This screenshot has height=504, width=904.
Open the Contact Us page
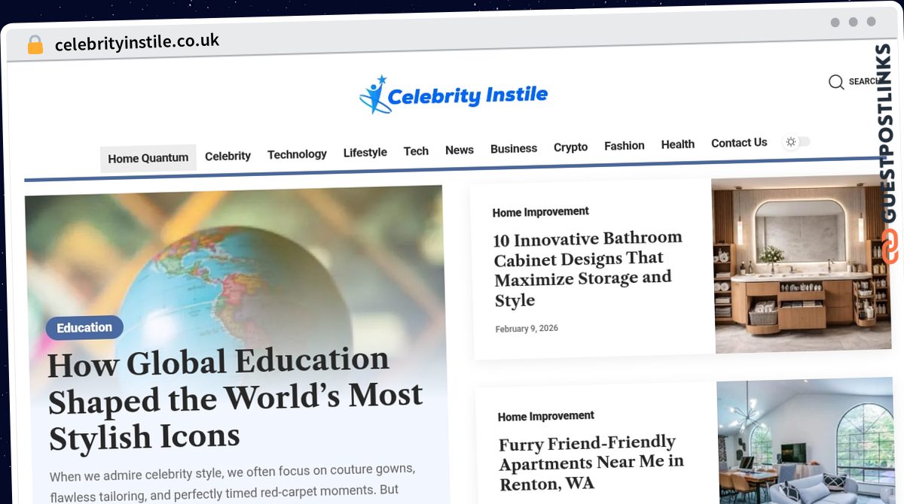[739, 142]
